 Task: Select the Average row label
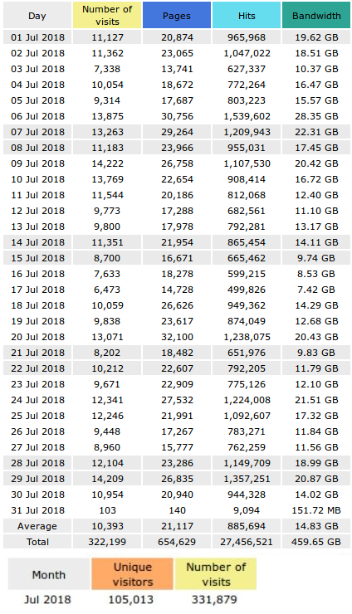[x=37, y=526]
